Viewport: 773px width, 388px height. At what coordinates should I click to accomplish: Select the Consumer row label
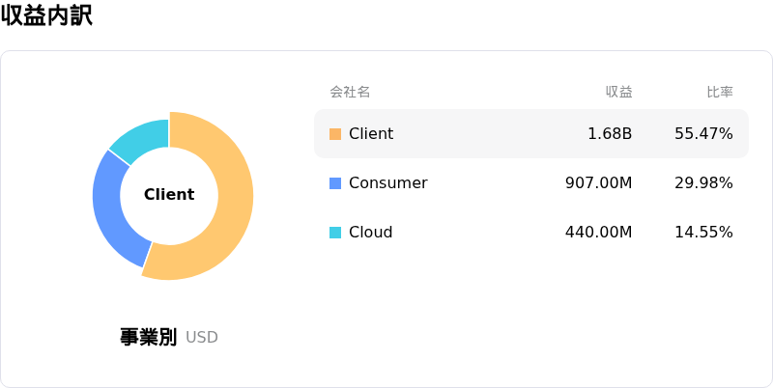(x=388, y=183)
